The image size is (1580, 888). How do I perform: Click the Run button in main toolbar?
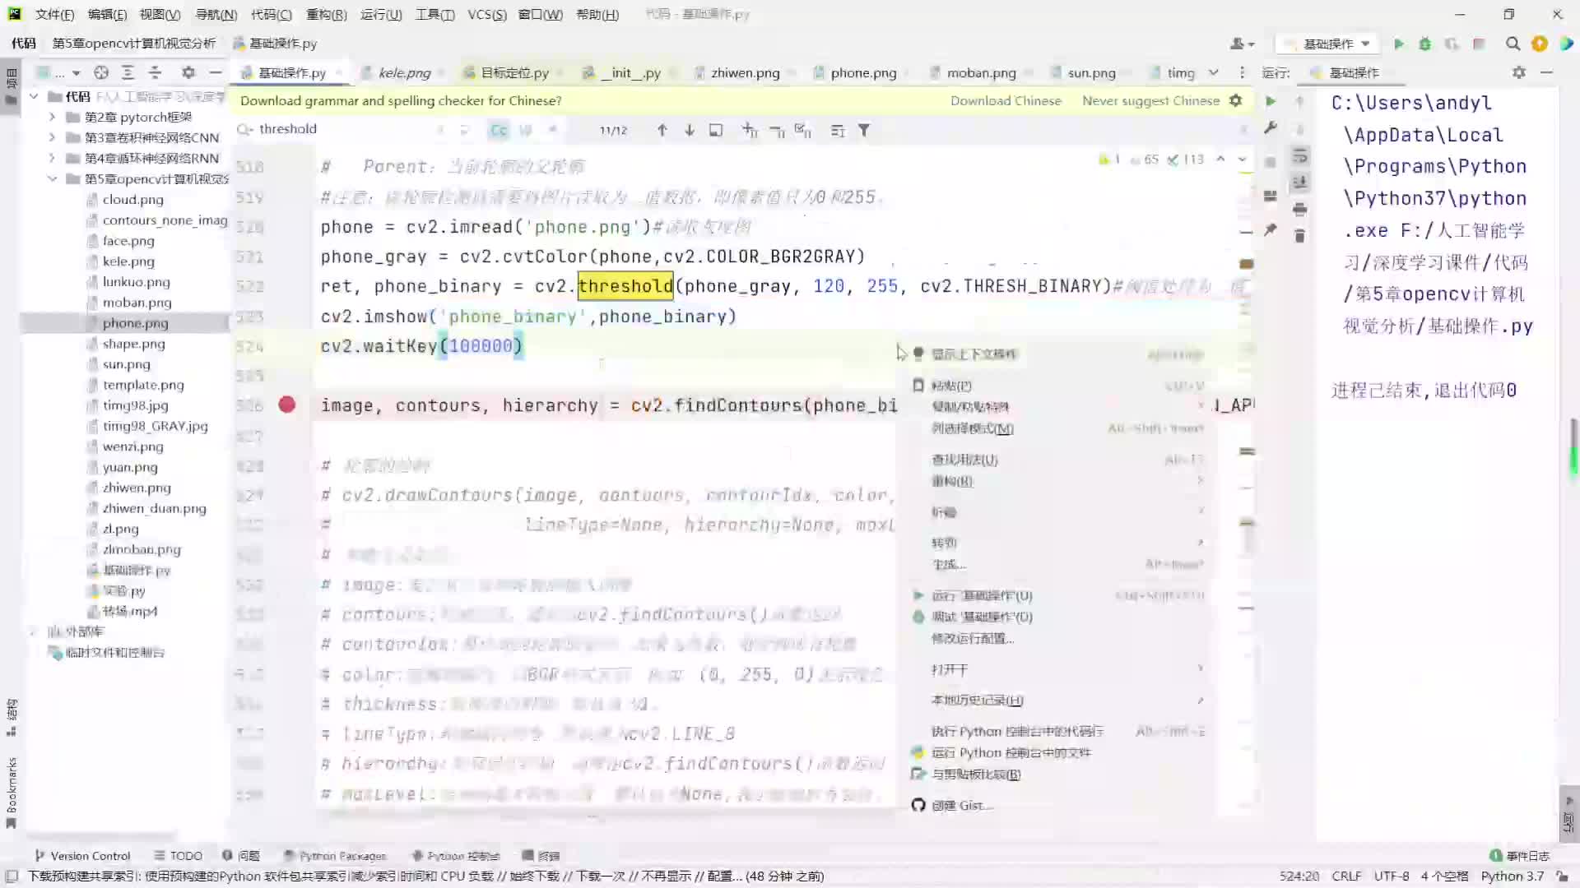(x=1398, y=44)
